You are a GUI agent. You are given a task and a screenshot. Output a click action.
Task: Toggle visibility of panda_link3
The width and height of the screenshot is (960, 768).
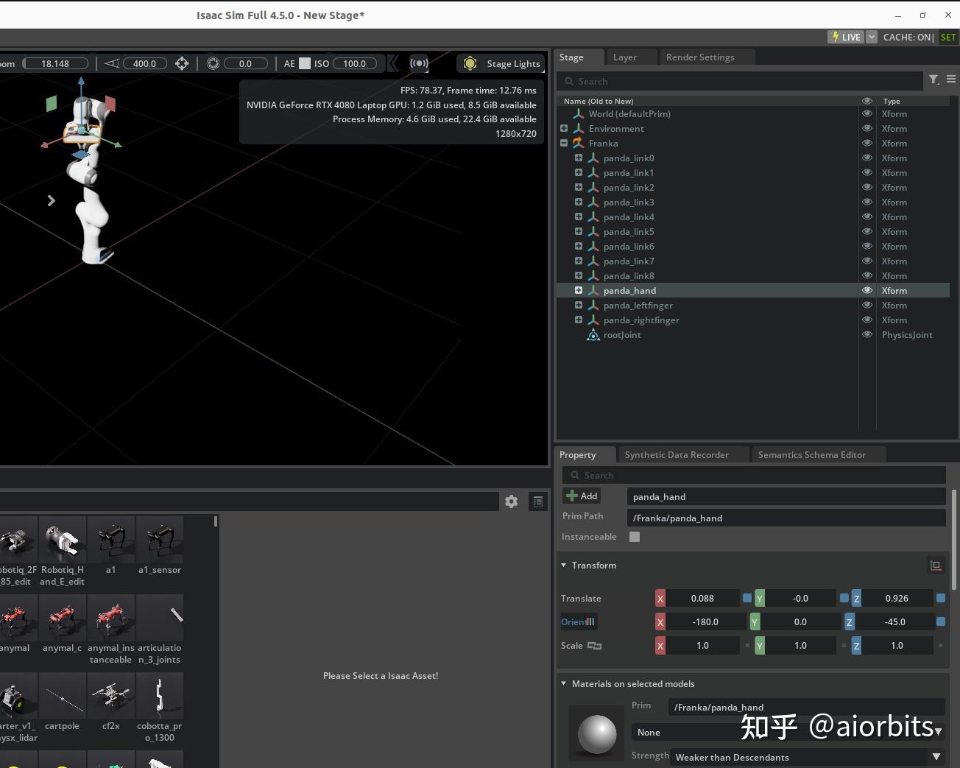867,202
